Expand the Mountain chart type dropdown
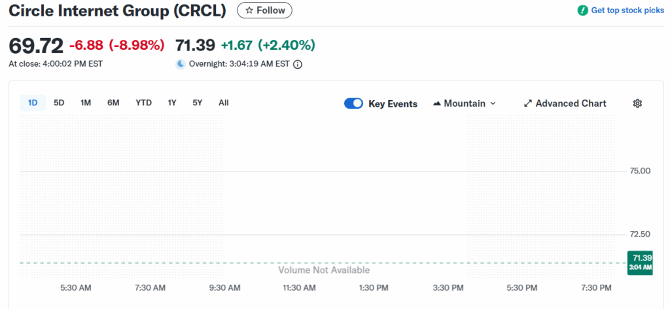Viewport: 670px width, 309px height. click(x=493, y=103)
